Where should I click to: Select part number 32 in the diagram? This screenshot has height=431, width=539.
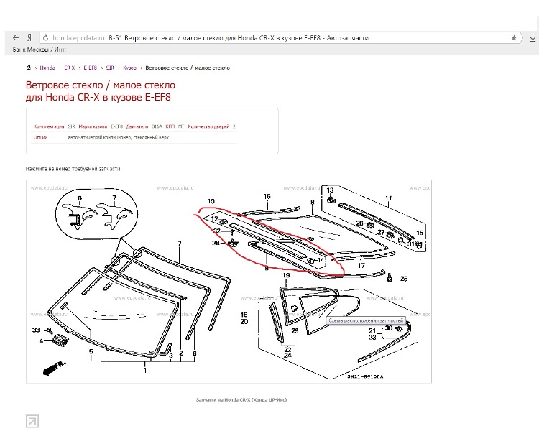[217, 231]
